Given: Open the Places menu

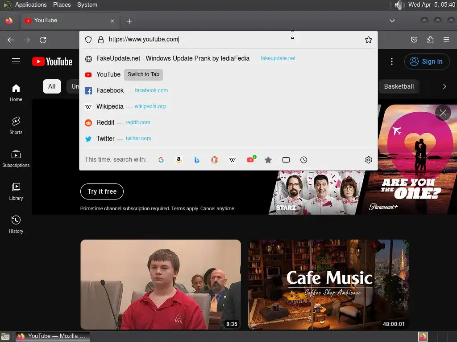Looking at the screenshot, I should pos(62,4).
